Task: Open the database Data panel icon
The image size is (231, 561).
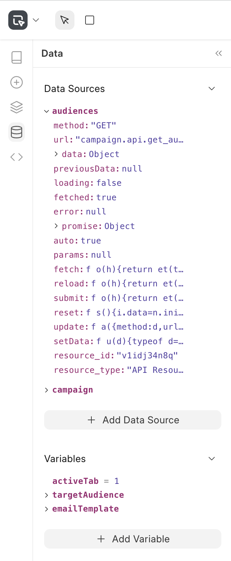Action: coord(17,132)
